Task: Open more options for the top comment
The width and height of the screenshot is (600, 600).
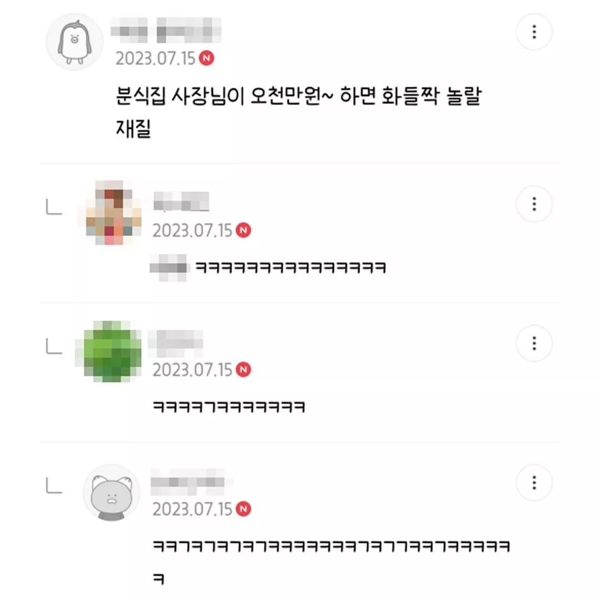Action: [534, 32]
